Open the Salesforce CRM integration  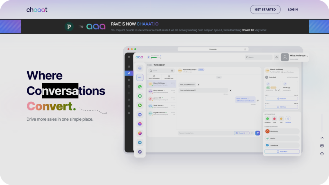[282, 145]
